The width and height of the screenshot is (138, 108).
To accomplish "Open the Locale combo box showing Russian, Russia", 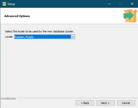I will point(45,37).
